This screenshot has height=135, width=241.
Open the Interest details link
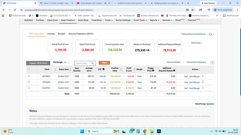pyautogui.click(x=173, y=62)
